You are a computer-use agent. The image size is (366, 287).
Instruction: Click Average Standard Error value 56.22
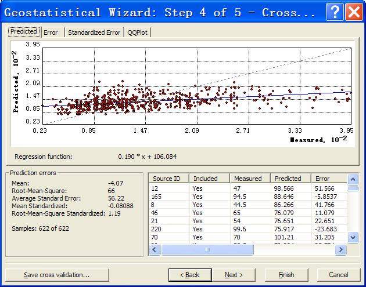[116, 198]
